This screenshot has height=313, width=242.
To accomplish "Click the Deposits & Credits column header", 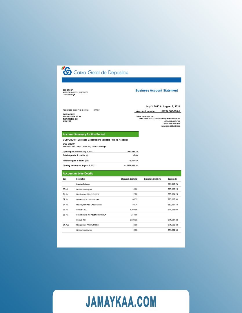I will click(x=152, y=179).
